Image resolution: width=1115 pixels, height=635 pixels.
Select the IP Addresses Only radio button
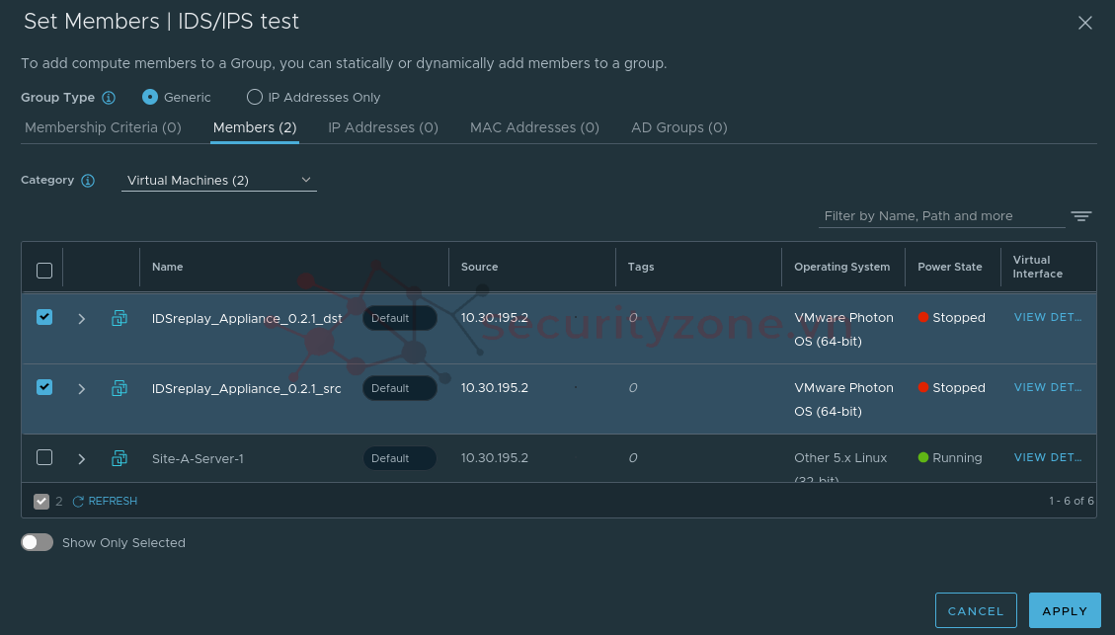255,98
